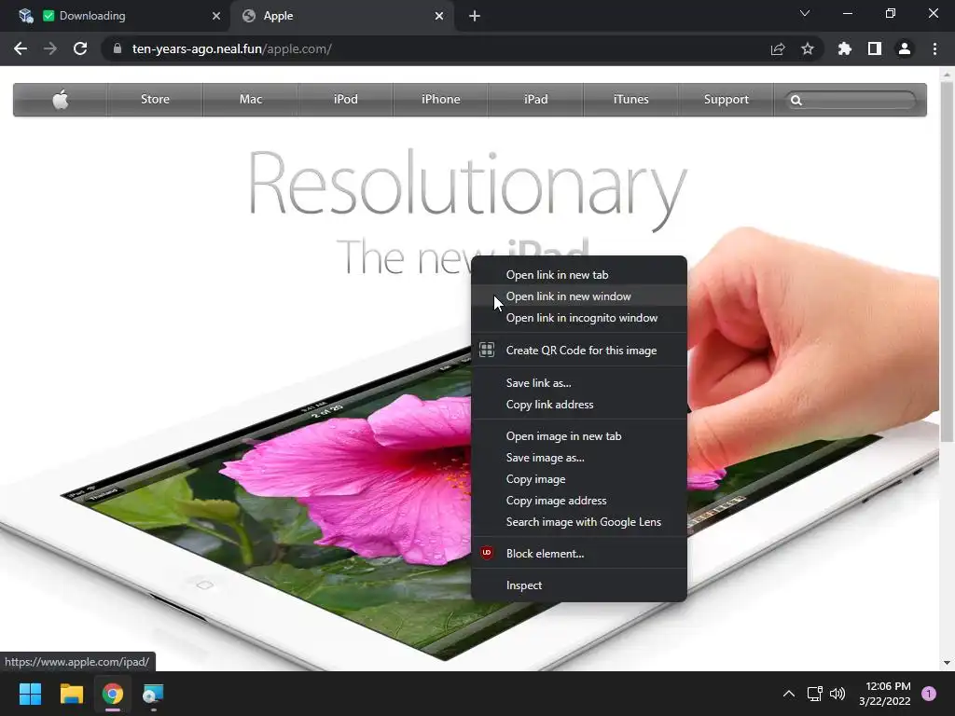Bookmark this page with the star icon

pyautogui.click(x=808, y=48)
